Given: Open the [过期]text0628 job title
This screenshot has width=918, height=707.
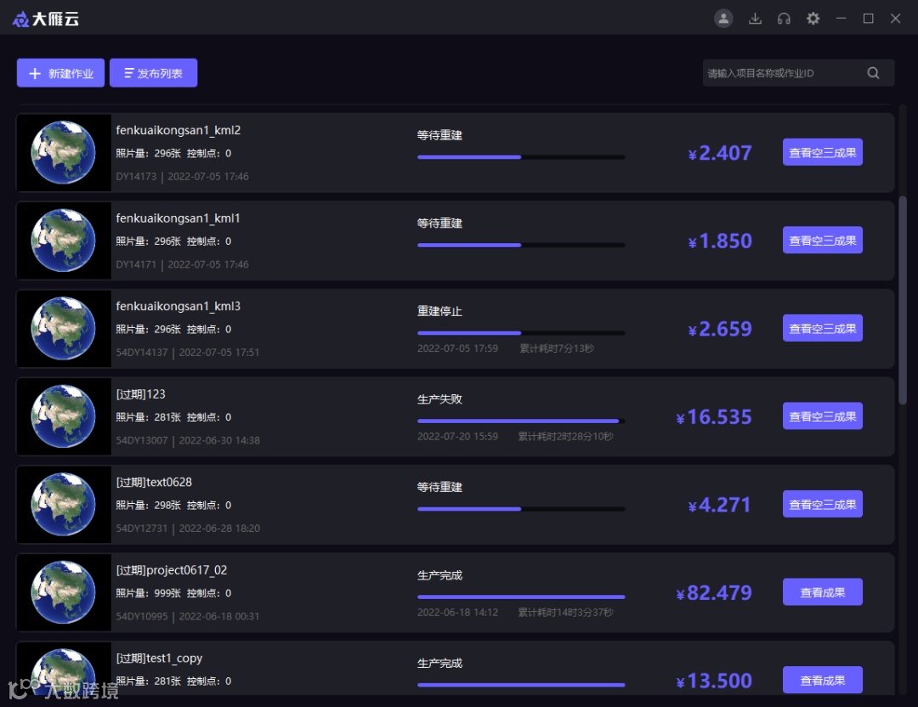Looking at the screenshot, I should (x=154, y=483).
